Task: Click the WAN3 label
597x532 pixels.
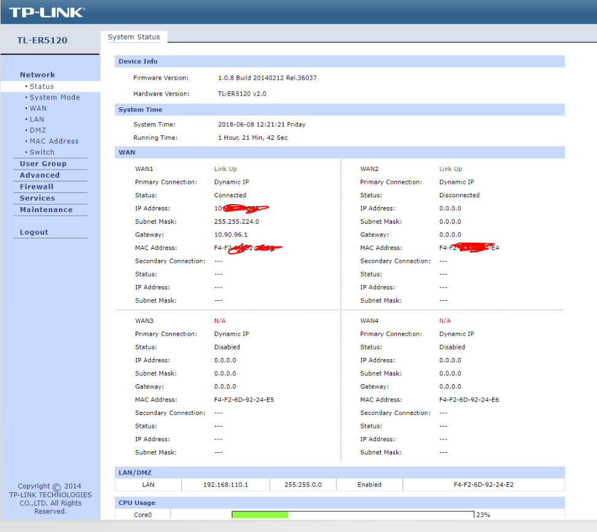Action: [144, 321]
